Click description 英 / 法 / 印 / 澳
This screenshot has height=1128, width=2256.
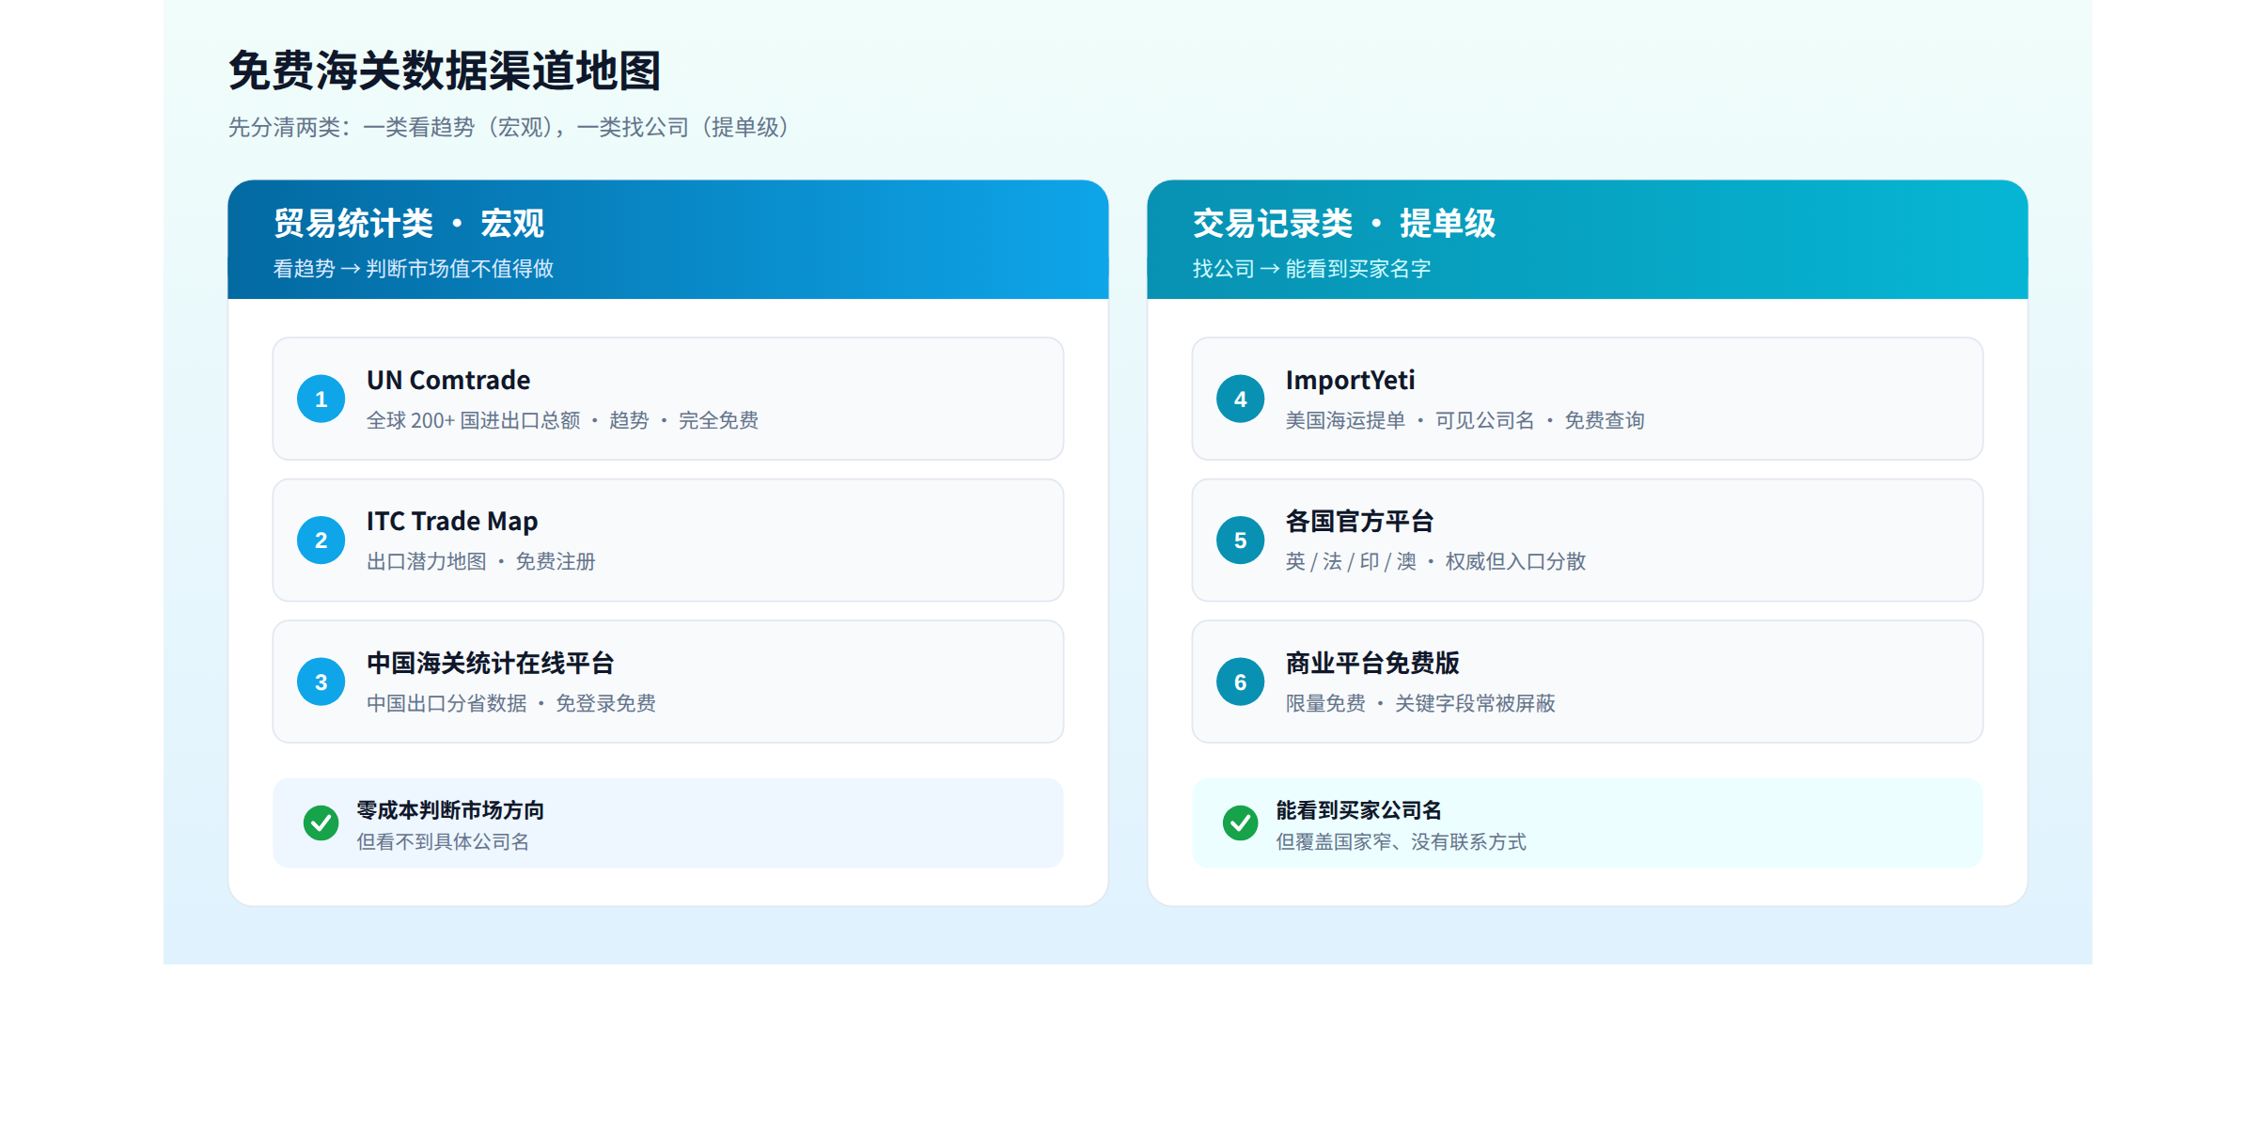click(1351, 561)
